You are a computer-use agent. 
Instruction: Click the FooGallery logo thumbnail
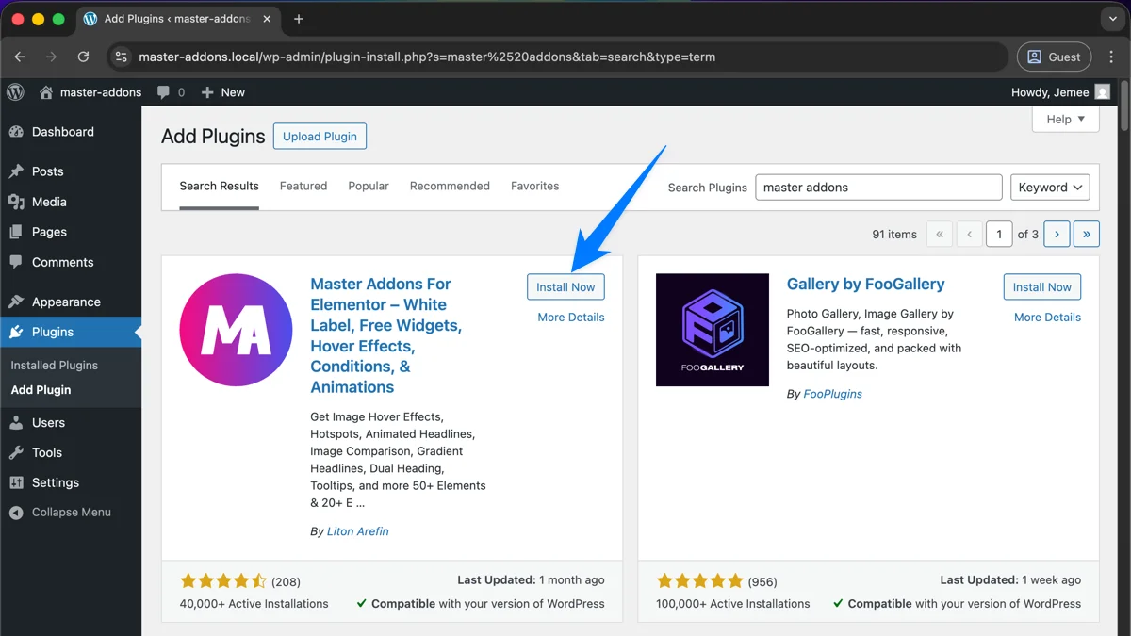click(x=713, y=330)
